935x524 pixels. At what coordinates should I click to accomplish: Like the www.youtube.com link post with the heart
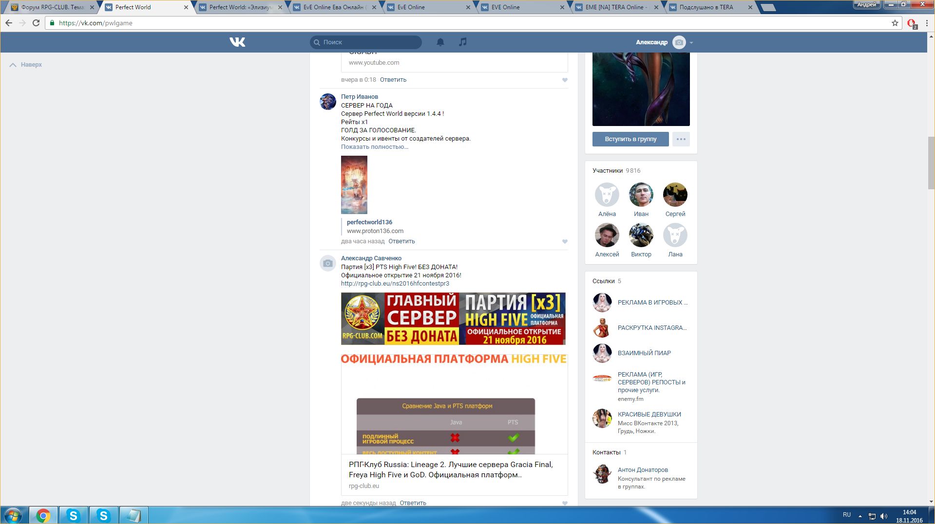pyautogui.click(x=565, y=80)
